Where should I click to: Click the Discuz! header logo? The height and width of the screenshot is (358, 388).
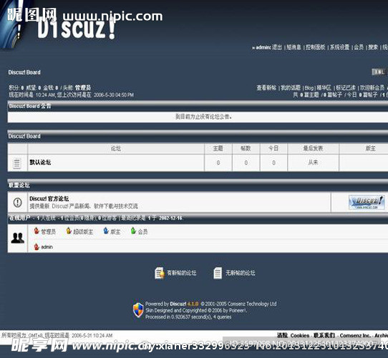(76, 29)
